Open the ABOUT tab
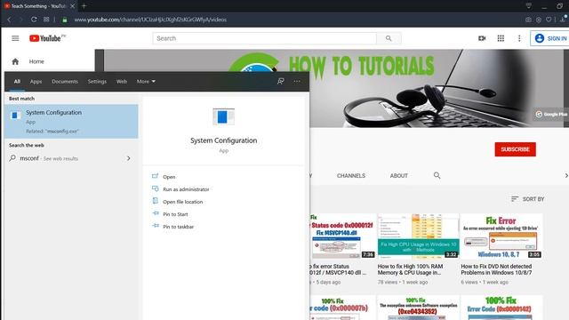The width and height of the screenshot is (569, 320). (x=399, y=176)
